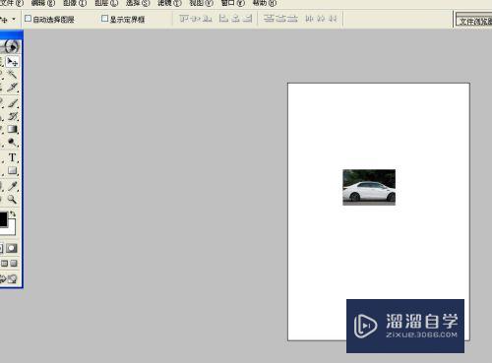The height and width of the screenshot is (363, 492).
Task: Click distribute bottom edges icon
Action: click(x=292, y=19)
